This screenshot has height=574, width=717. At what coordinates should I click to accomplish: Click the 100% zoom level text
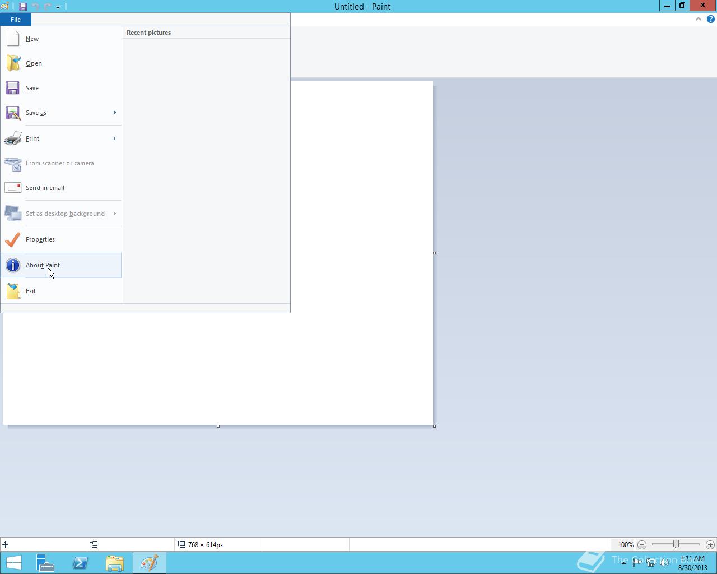[626, 545]
